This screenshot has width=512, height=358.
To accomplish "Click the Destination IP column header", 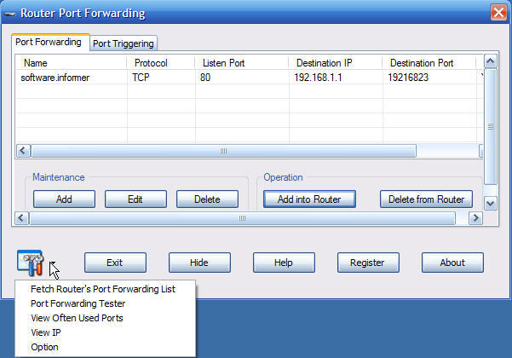I will (x=336, y=63).
